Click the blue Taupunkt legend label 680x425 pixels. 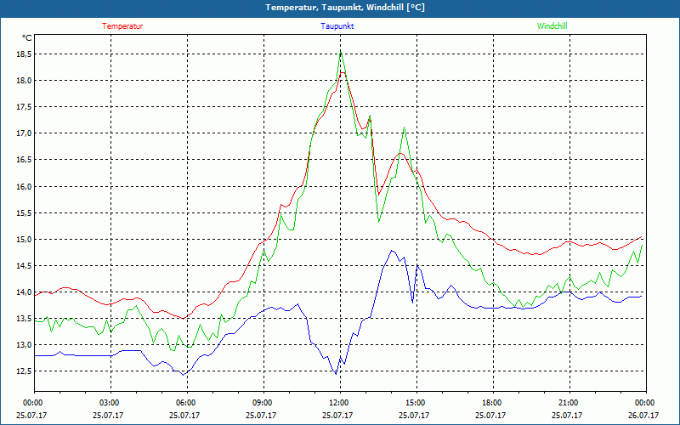point(337,26)
